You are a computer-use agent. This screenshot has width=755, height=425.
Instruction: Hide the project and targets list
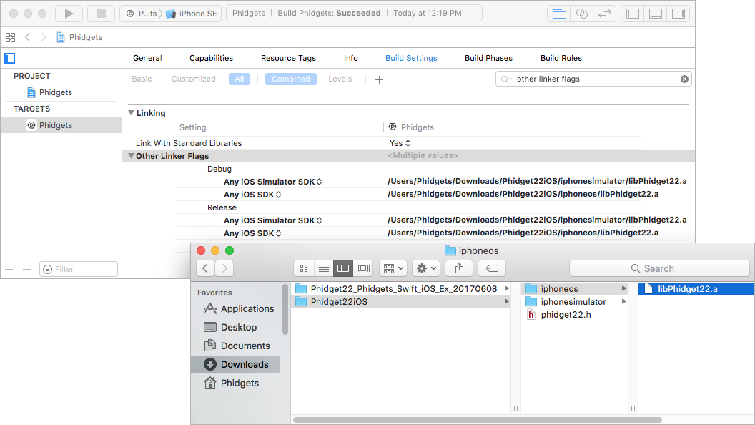9,58
